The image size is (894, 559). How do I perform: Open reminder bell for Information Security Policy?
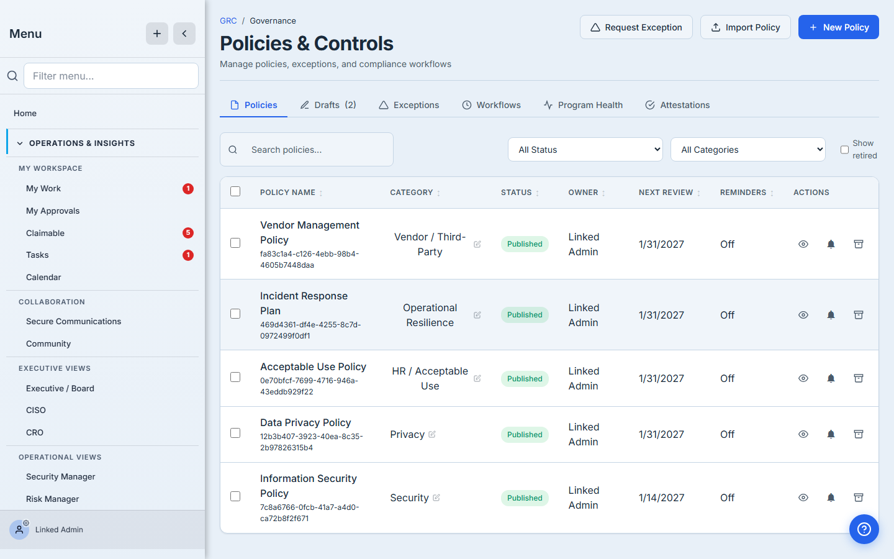[831, 498]
